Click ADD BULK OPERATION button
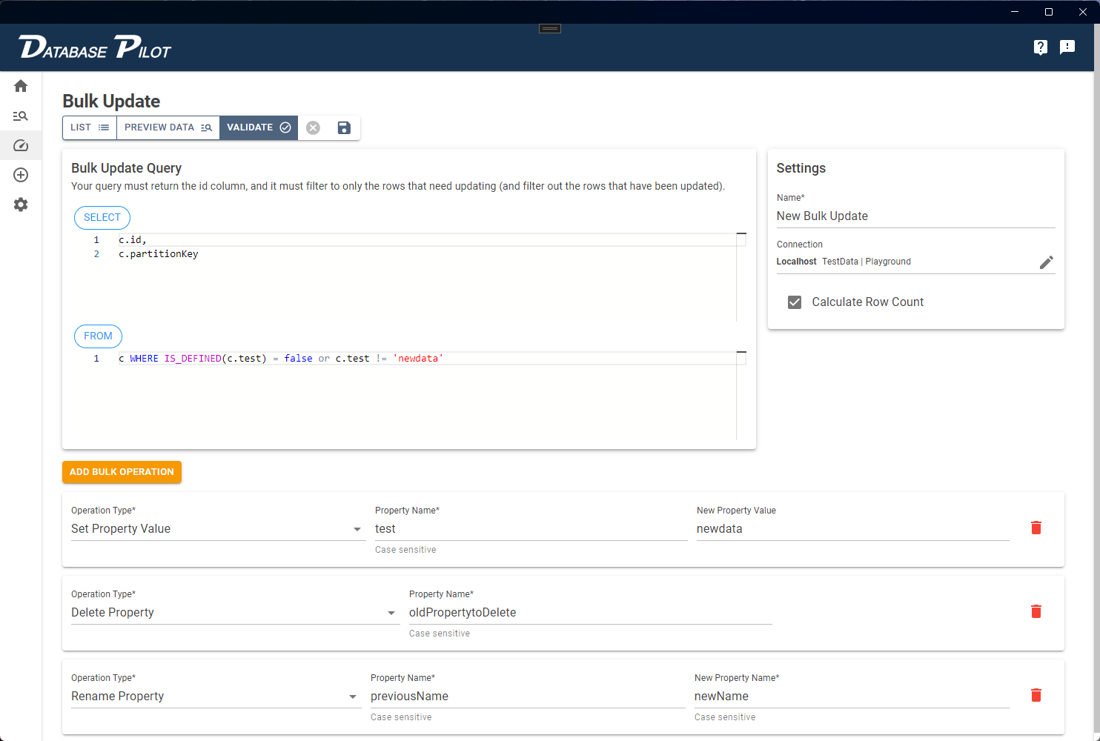 pyautogui.click(x=122, y=472)
